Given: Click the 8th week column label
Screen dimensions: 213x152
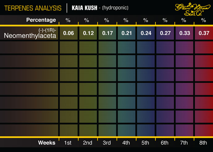Looking at the screenshot, I should pyautogui.click(x=203, y=143).
